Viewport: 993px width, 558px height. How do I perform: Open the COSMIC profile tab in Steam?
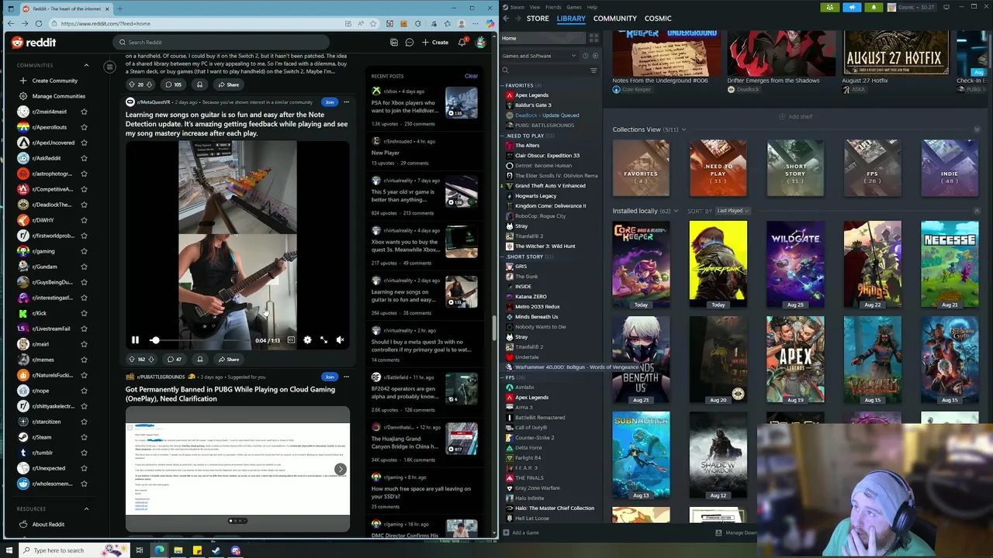click(658, 19)
